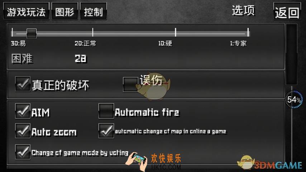Screen dimensions: 306x172
Task: Disable the Auto zoom checkbox
Action: click(23, 131)
